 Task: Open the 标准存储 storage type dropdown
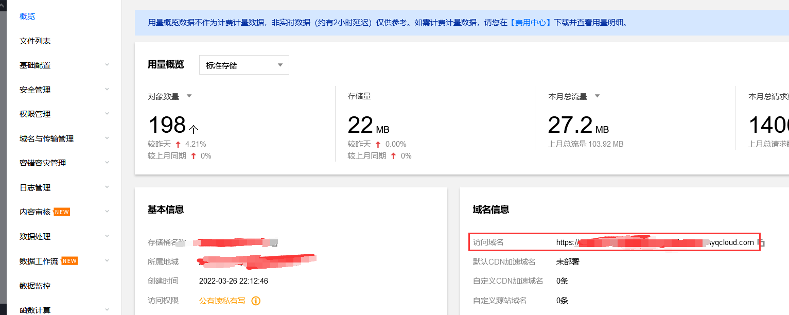pyautogui.click(x=244, y=65)
